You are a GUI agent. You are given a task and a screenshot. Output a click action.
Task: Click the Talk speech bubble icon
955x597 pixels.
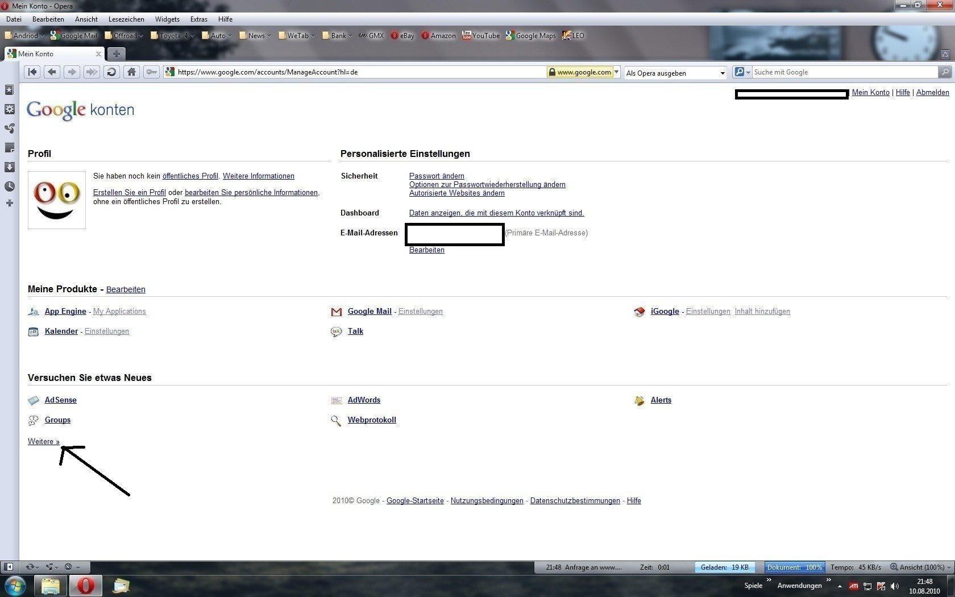coord(337,331)
